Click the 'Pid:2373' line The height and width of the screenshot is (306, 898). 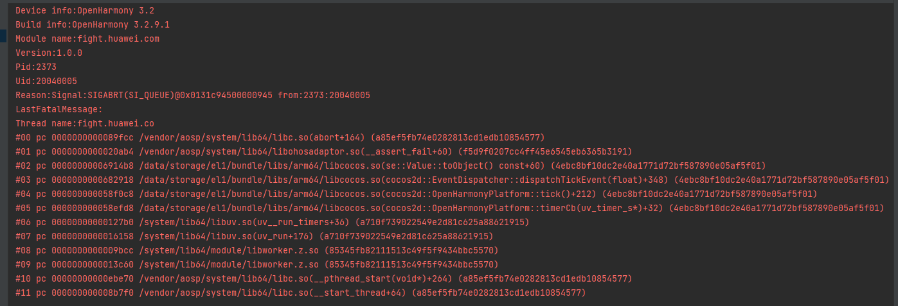coord(36,67)
